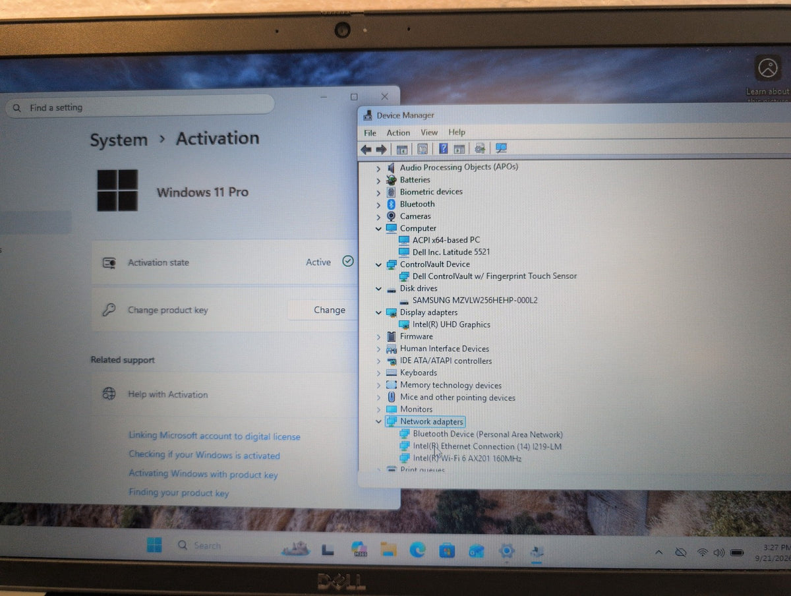Click the Forward arrow in Device Manager toolbar
The width and height of the screenshot is (791, 596).
coord(381,150)
